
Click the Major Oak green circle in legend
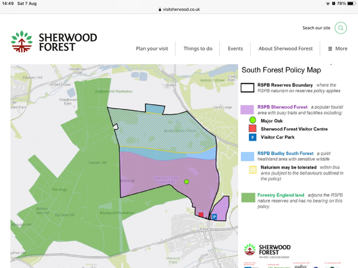(x=252, y=120)
